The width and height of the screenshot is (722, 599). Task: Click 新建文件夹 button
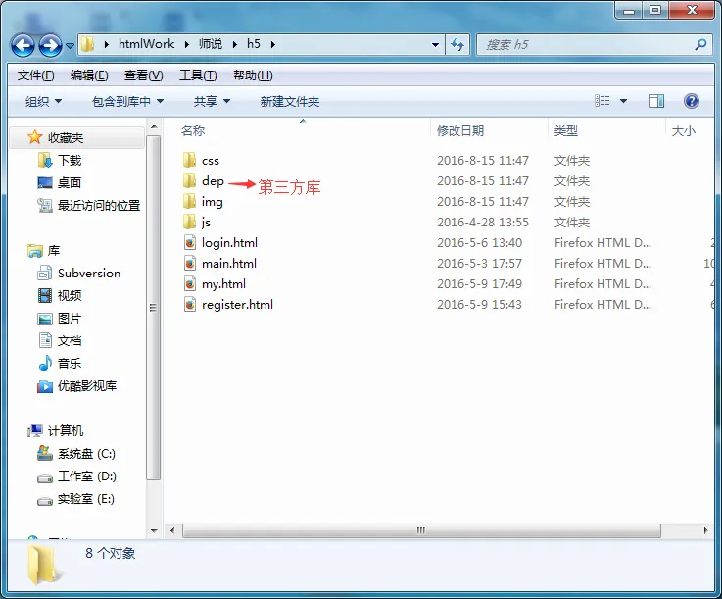(290, 101)
